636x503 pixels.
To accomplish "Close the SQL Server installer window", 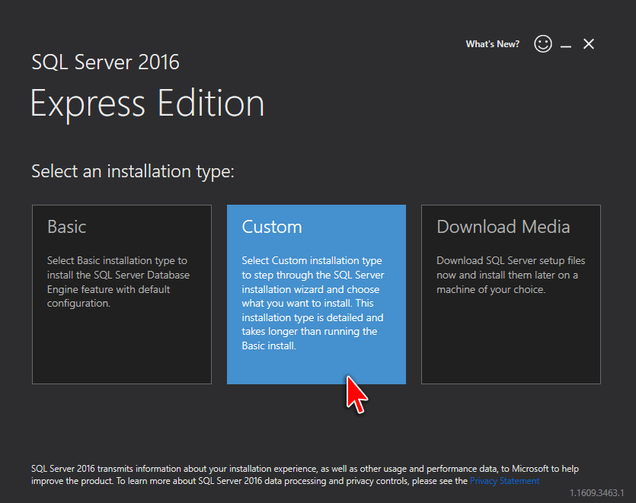I will pos(589,44).
